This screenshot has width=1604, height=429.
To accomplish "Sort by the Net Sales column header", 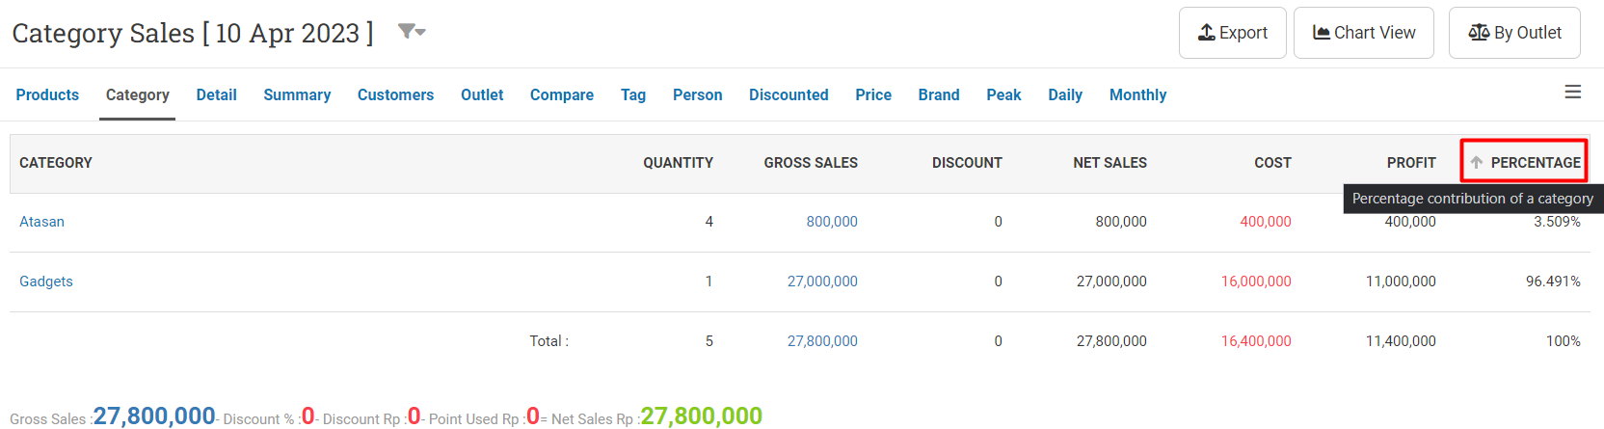I will point(1109,163).
